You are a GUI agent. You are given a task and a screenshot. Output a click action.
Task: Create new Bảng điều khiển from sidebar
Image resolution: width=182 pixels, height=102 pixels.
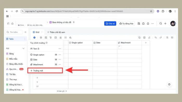(16, 64)
